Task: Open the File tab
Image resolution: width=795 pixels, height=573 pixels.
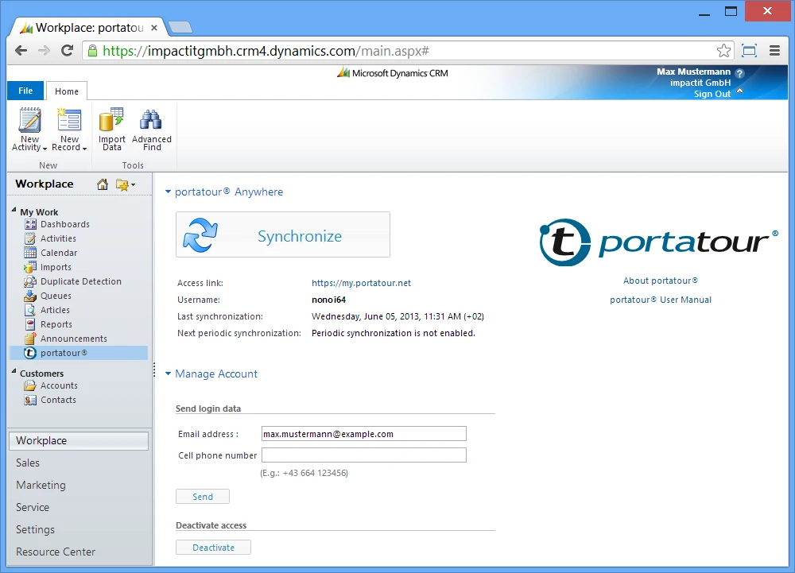Action: pos(25,91)
